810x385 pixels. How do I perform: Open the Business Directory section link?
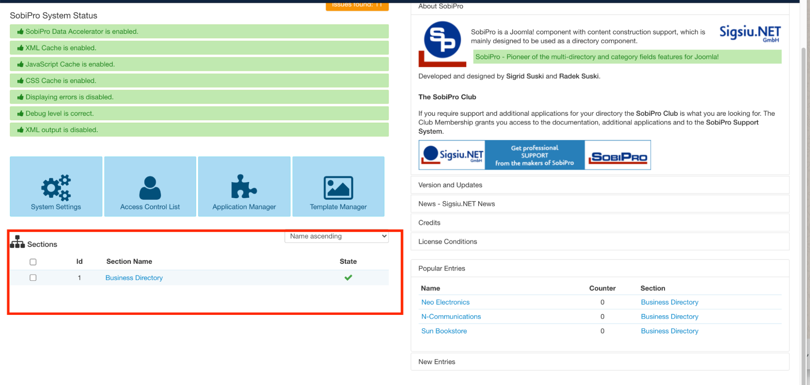click(x=134, y=278)
